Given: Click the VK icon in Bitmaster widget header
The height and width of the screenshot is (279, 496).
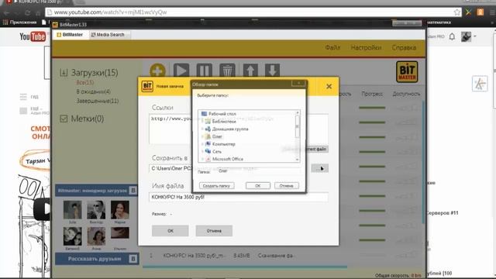Looking at the screenshot, I should click(x=133, y=191).
